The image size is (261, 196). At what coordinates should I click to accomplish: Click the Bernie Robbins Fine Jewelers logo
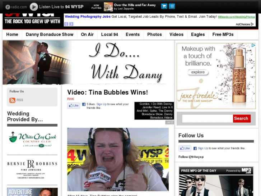point(32,169)
